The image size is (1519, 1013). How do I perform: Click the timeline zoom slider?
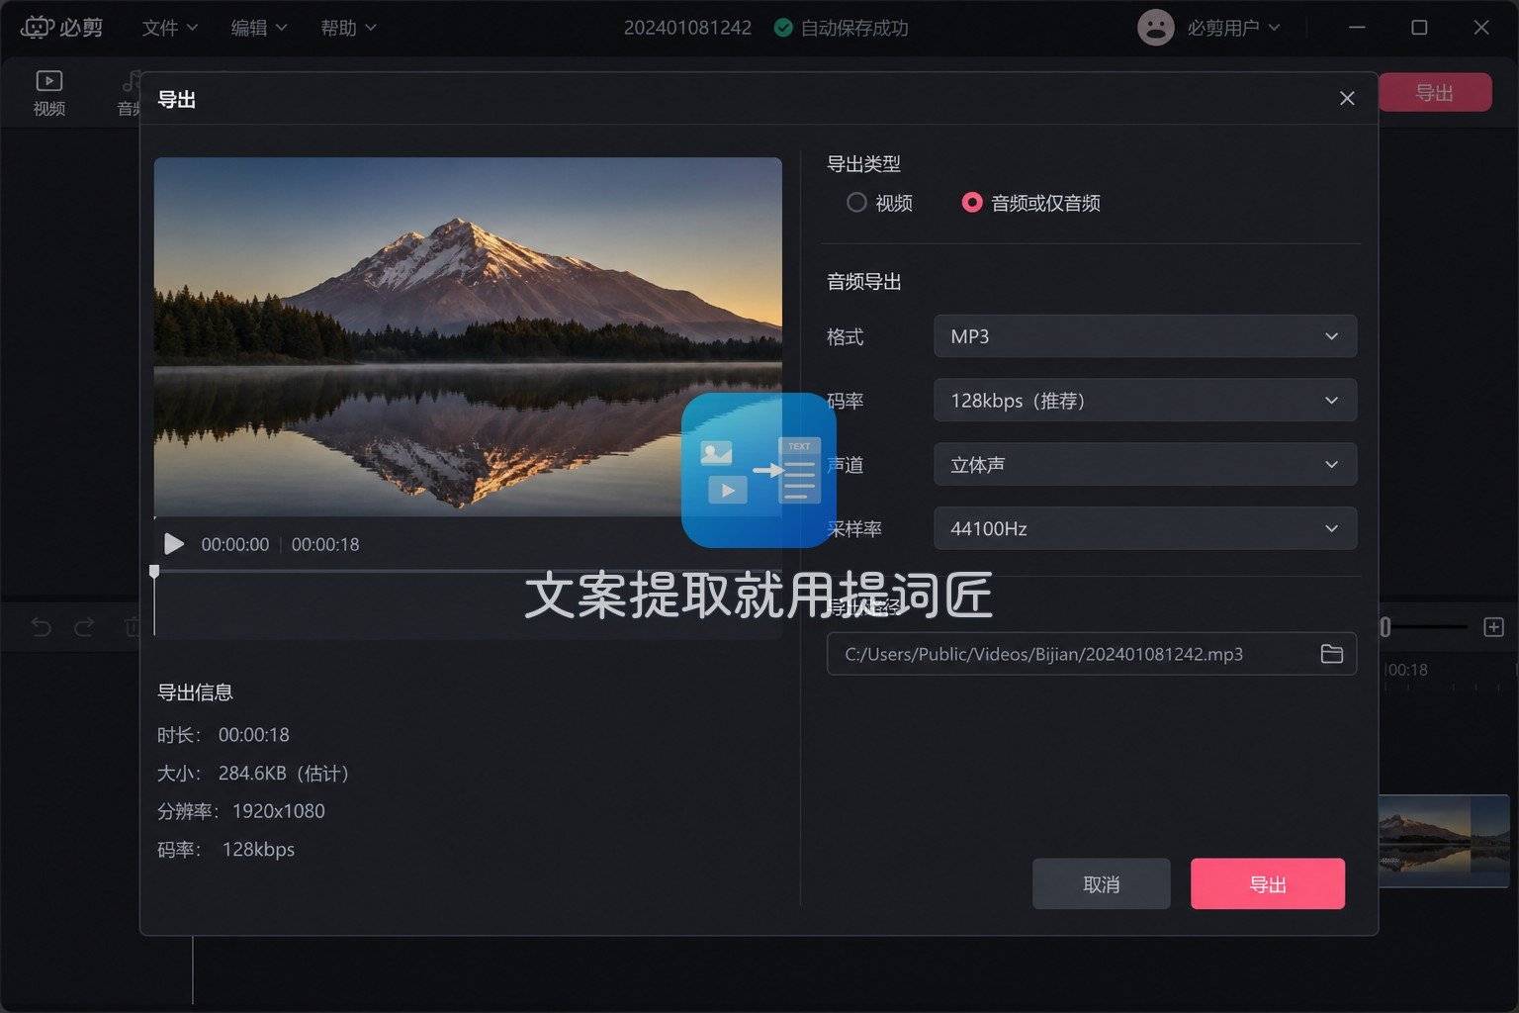click(1423, 627)
